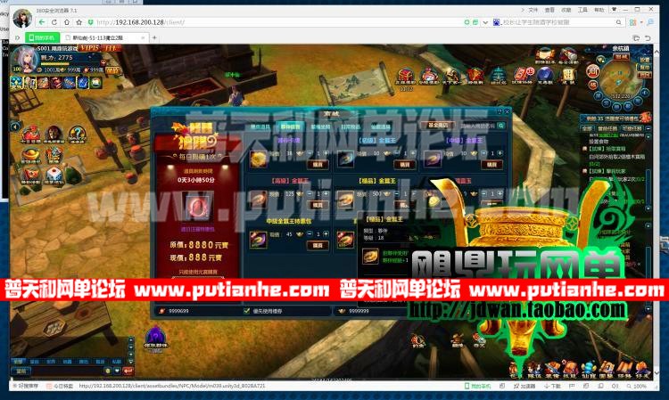
Task: Open the 查看 menu in browser
Action: coord(550,10)
